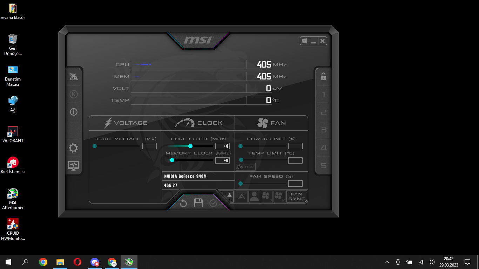Focus the Memory Clock +0 value field
This screenshot has width=479, height=269.
222,160
